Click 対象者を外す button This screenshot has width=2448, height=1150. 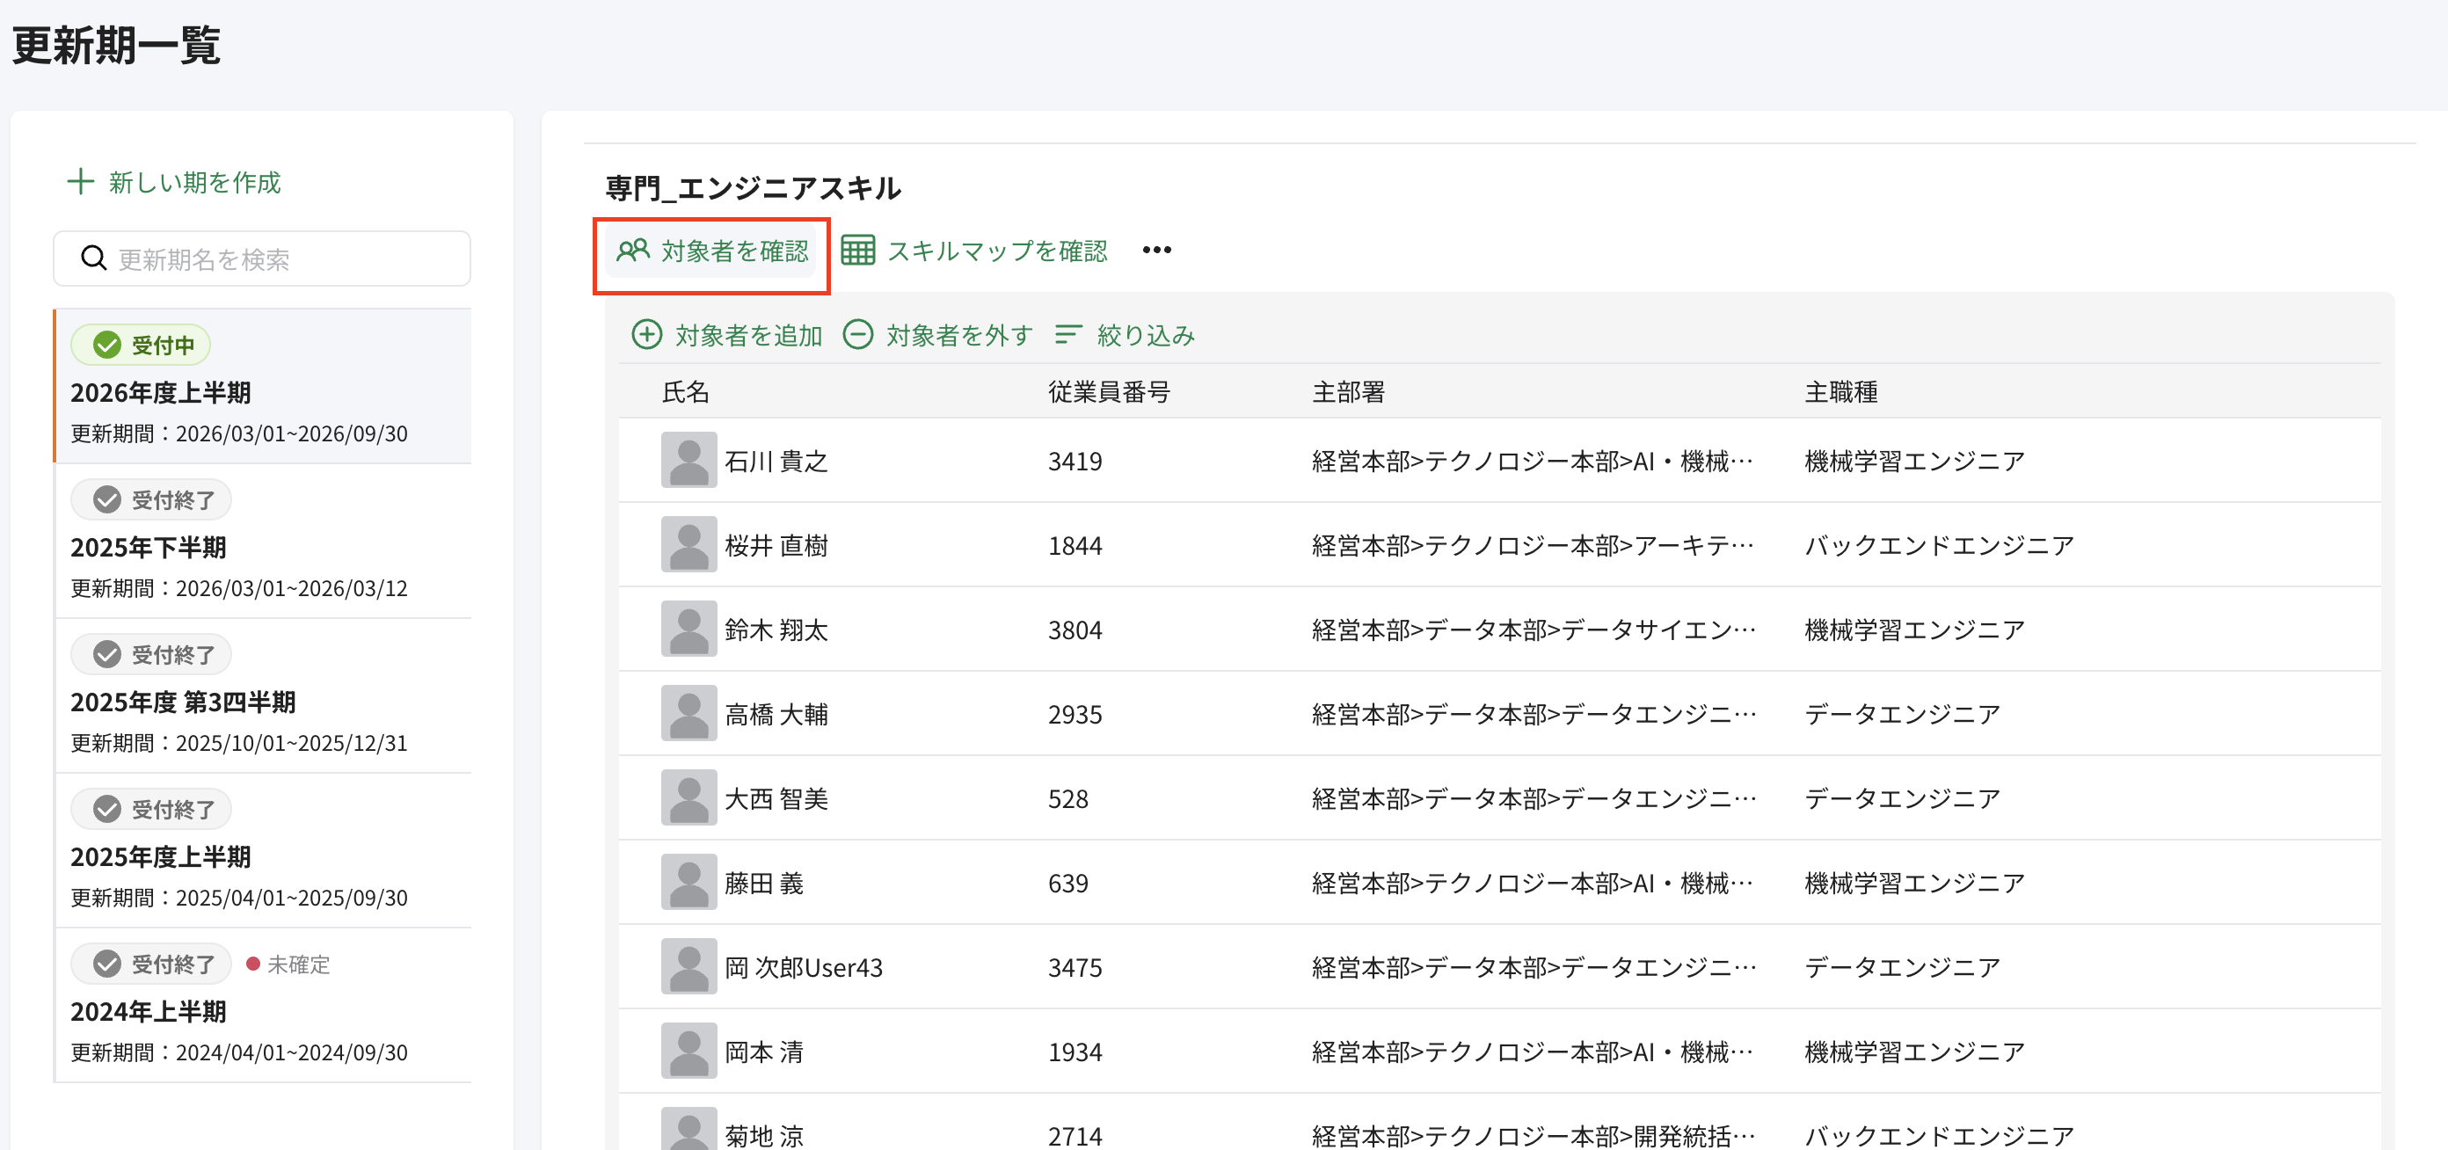938,336
